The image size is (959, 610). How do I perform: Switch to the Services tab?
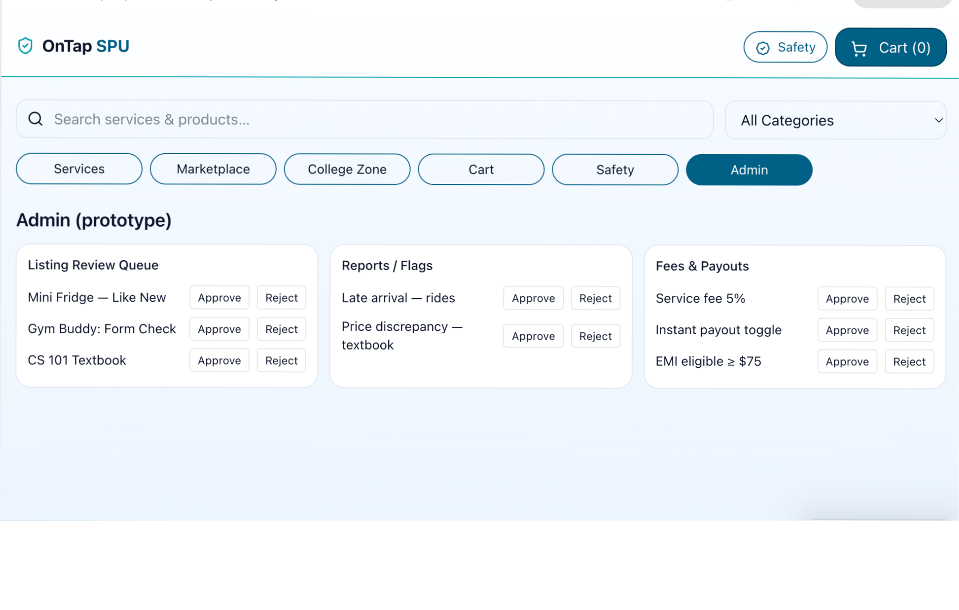79,169
